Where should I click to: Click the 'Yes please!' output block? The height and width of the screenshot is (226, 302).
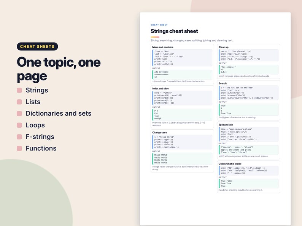point(248,69)
